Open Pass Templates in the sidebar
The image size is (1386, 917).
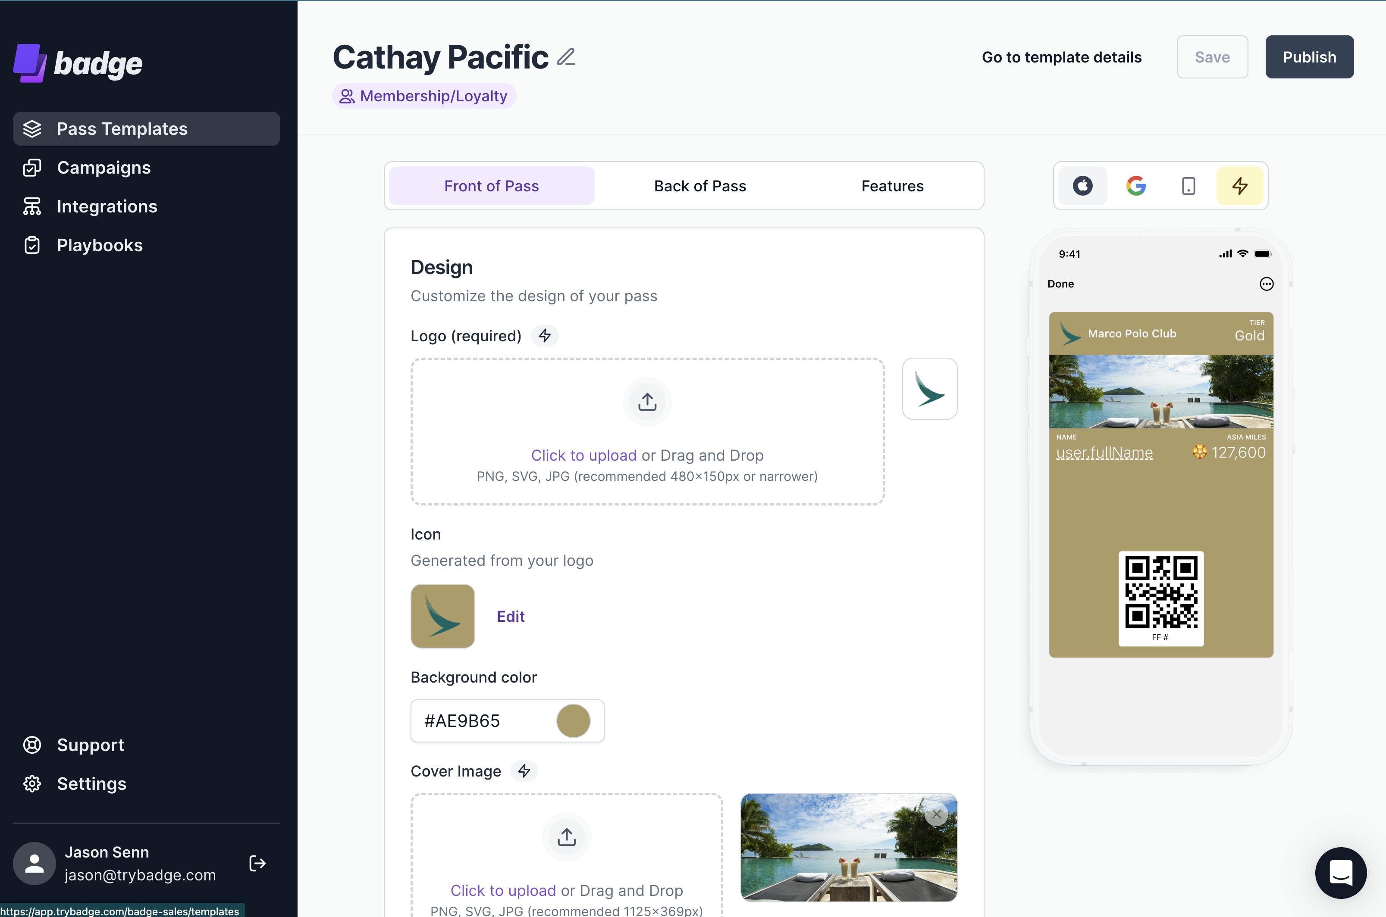[x=146, y=129]
